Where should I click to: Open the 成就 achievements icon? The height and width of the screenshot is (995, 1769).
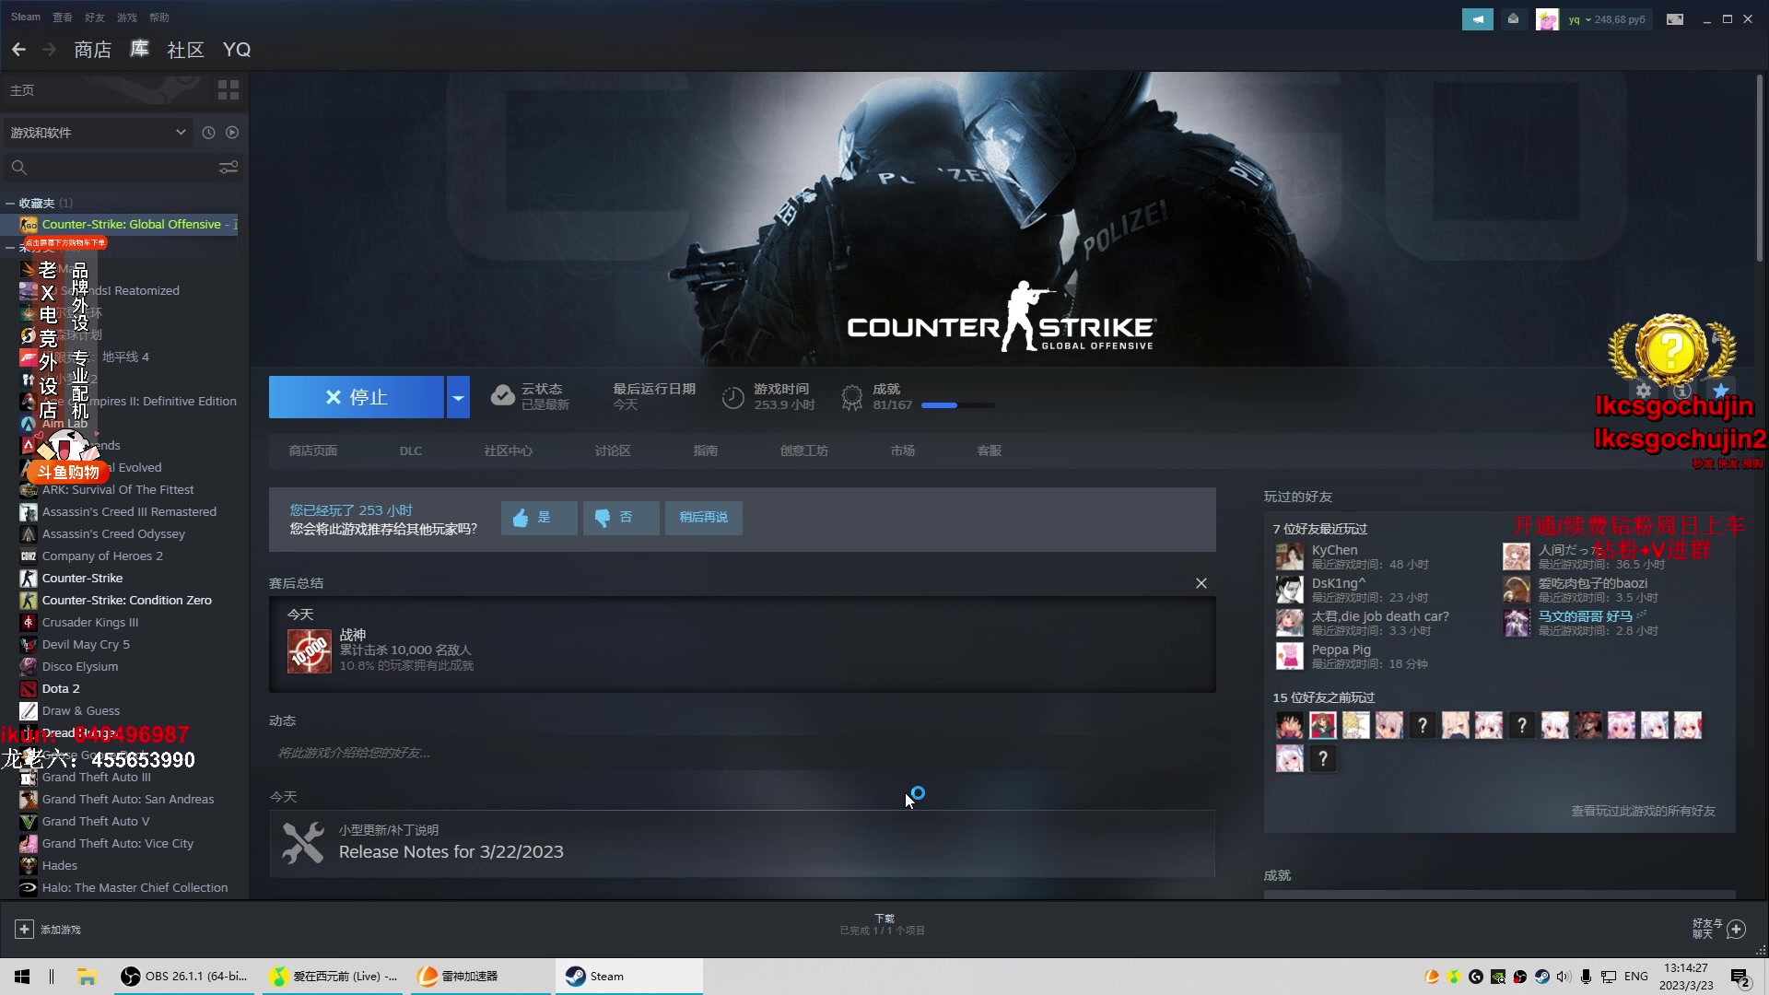pos(852,397)
